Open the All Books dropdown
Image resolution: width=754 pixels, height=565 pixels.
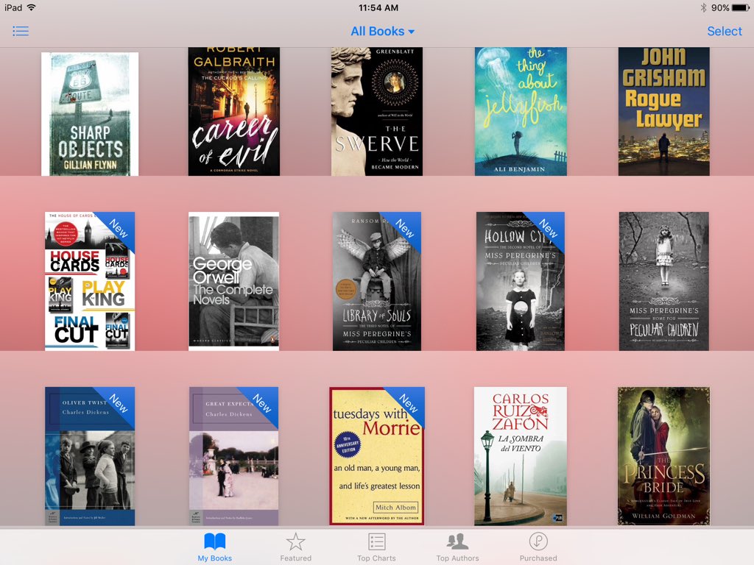(x=382, y=31)
